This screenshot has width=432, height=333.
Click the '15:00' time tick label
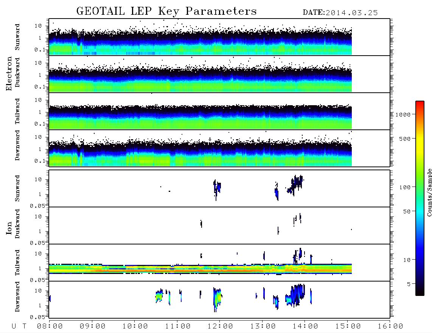[x=348, y=327]
